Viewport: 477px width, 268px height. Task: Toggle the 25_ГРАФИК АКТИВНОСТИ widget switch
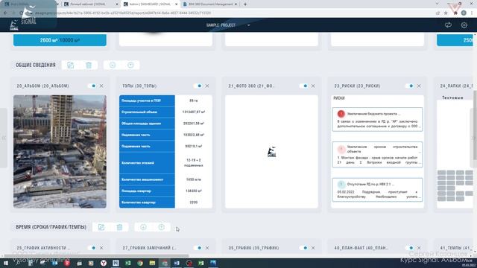click(x=92, y=248)
